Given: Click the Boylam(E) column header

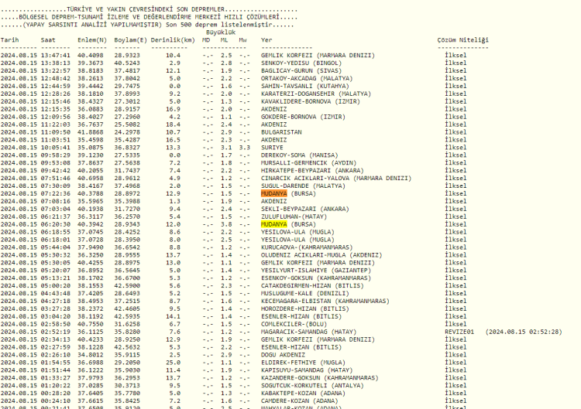Looking at the screenshot, I should (x=129, y=39).
